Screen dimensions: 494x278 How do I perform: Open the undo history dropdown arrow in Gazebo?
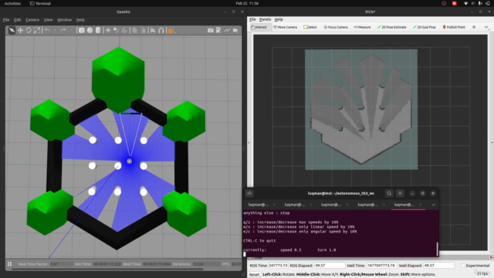point(55,30)
